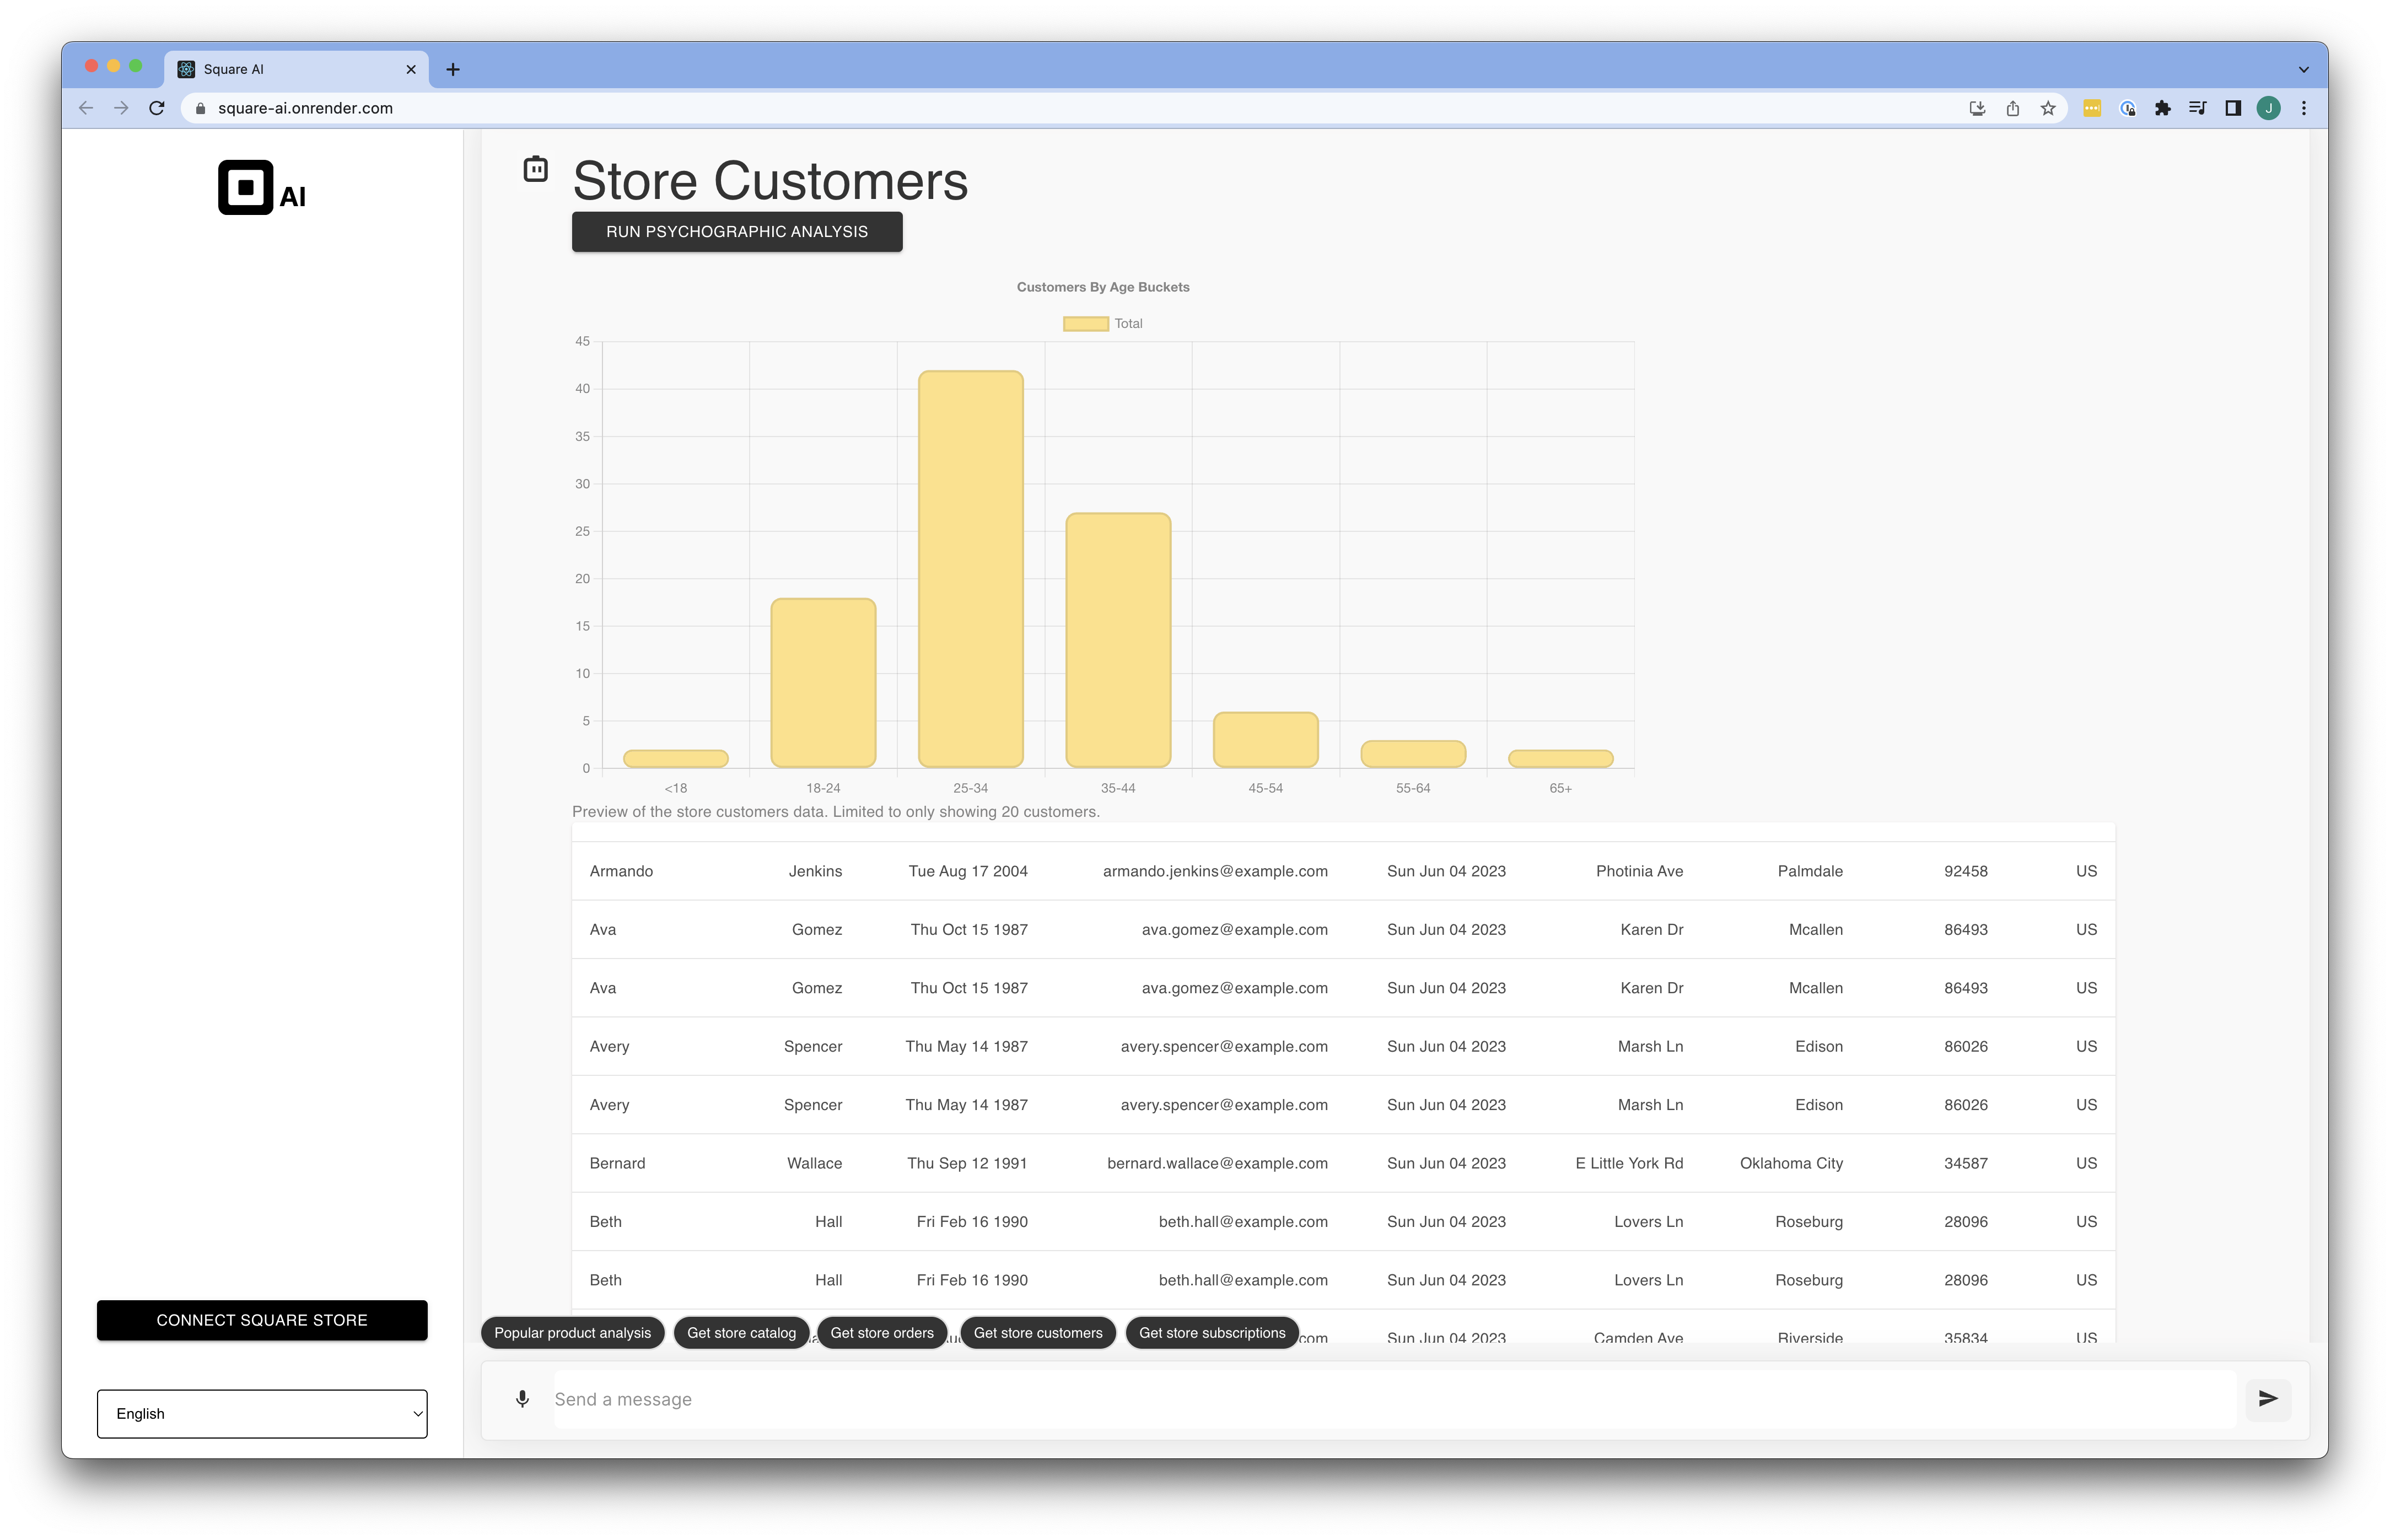Image resolution: width=2390 pixels, height=1540 pixels.
Task: Click the share page icon in address bar
Action: [2013, 108]
